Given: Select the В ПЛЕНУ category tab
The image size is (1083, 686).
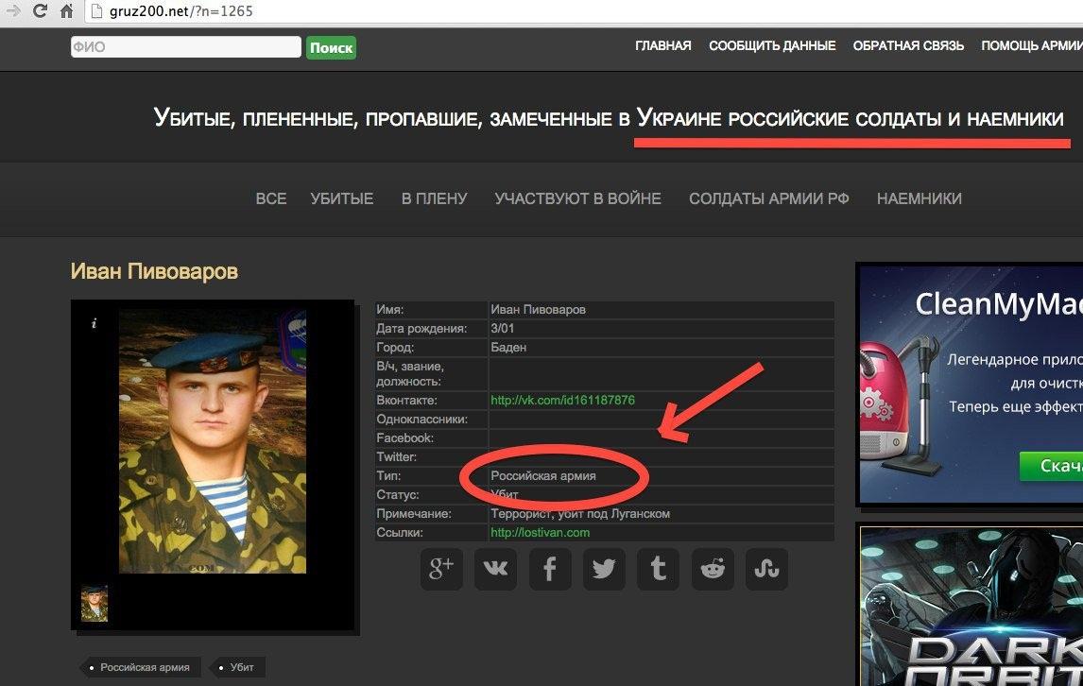Looking at the screenshot, I should coord(435,199).
